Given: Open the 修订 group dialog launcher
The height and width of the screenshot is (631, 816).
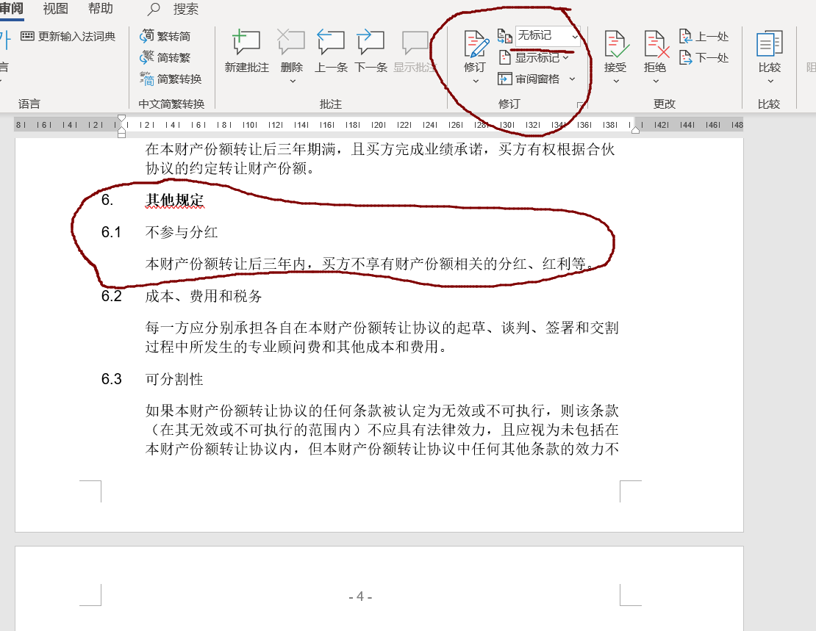Looking at the screenshot, I should 581,106.
